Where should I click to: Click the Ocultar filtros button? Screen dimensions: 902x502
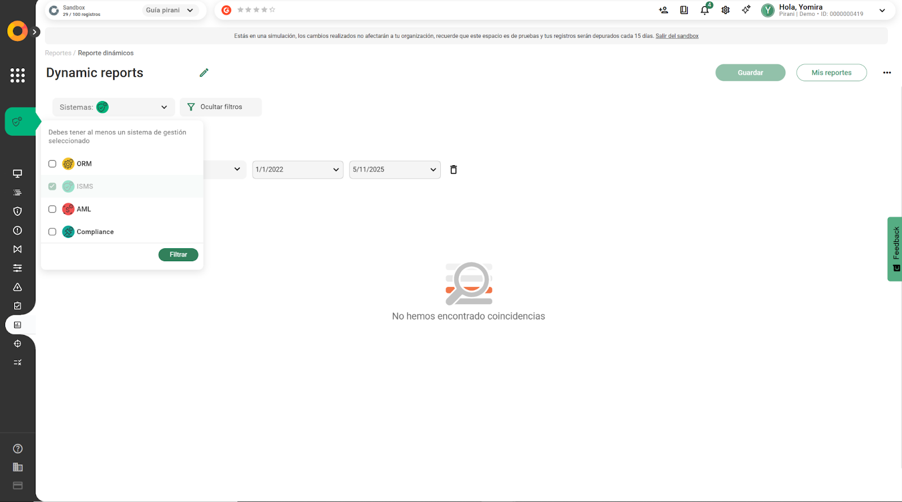pyautogui.click(x=220, y=107)
